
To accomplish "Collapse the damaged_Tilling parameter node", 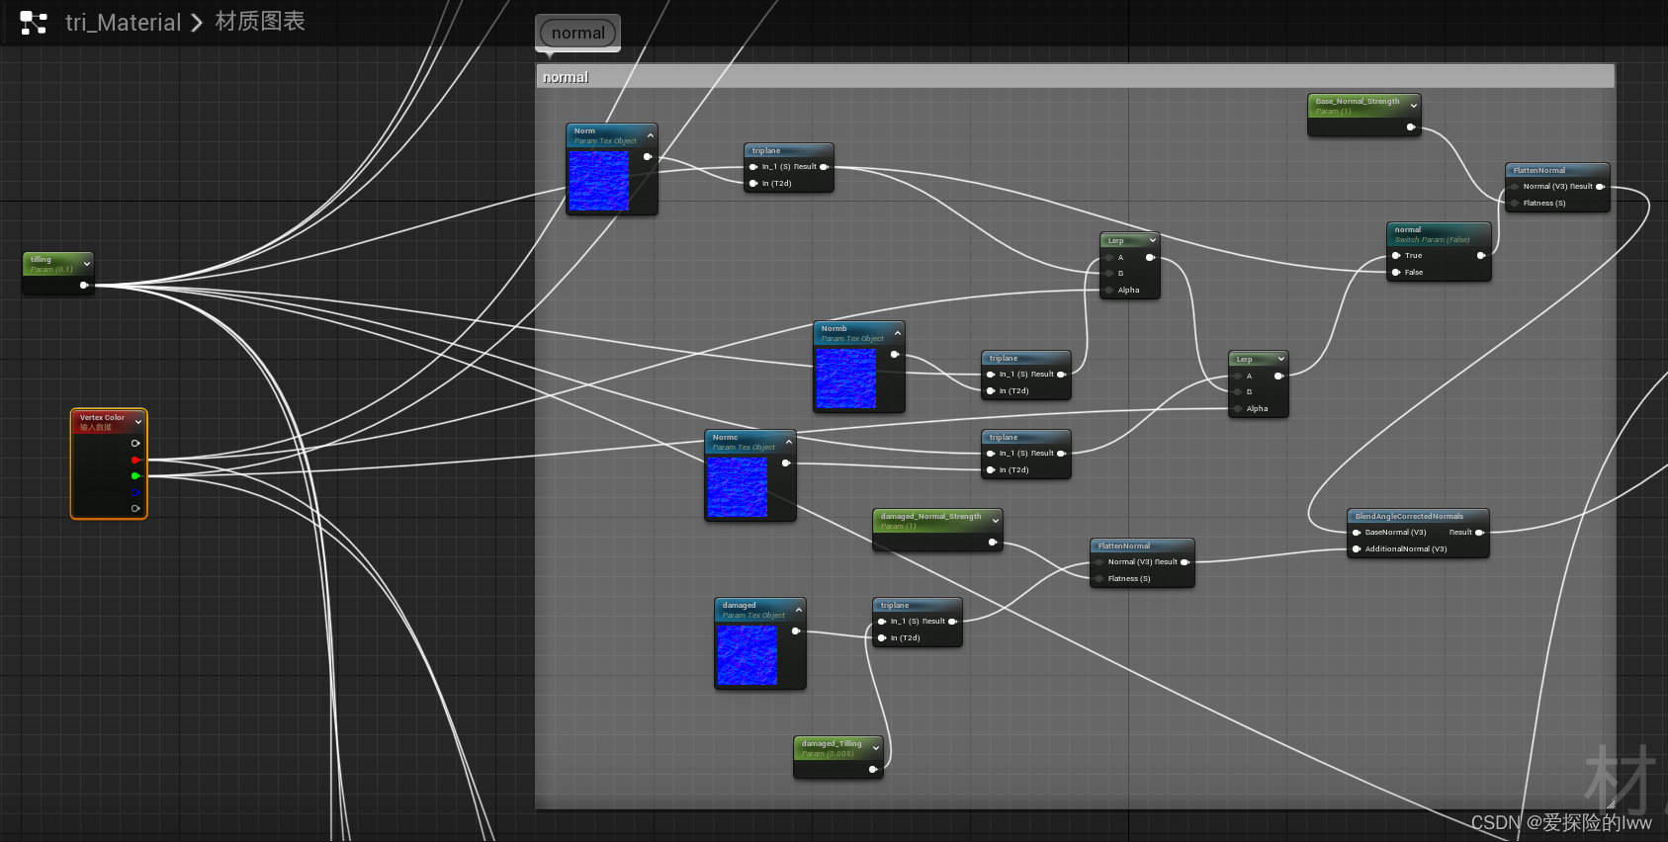I will click(x=876, y=748).
